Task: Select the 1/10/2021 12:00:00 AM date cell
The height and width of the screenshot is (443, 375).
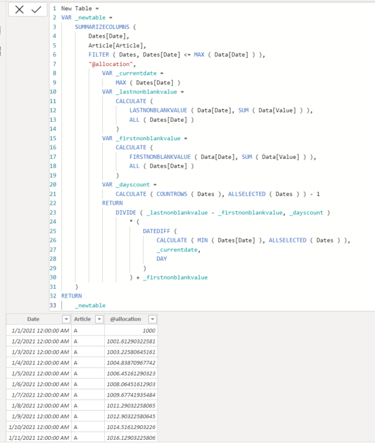Action: coord(39,427)
